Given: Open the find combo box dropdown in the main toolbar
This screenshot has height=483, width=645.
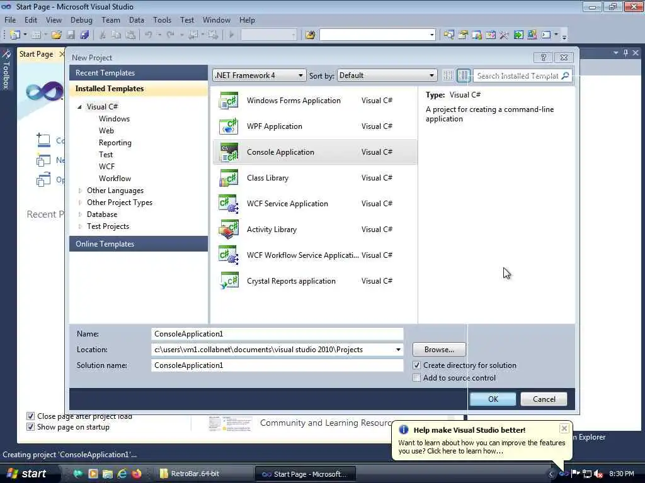Looking at the screenshot, I should pyautogui.click(x=431, y=35).
